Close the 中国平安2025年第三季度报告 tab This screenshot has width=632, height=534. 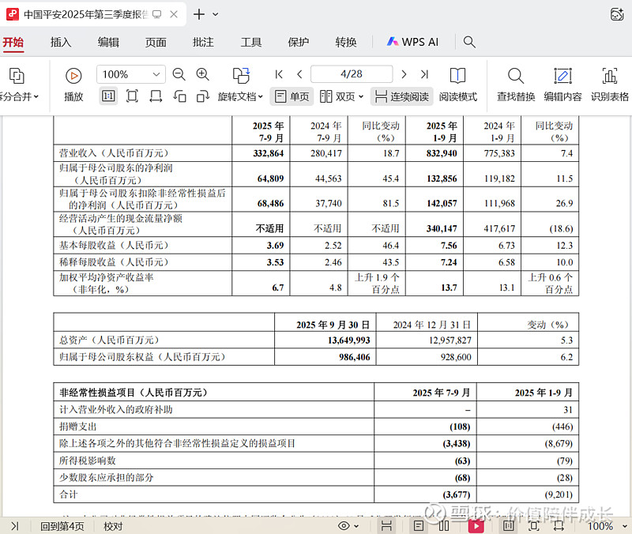[174, 14]
